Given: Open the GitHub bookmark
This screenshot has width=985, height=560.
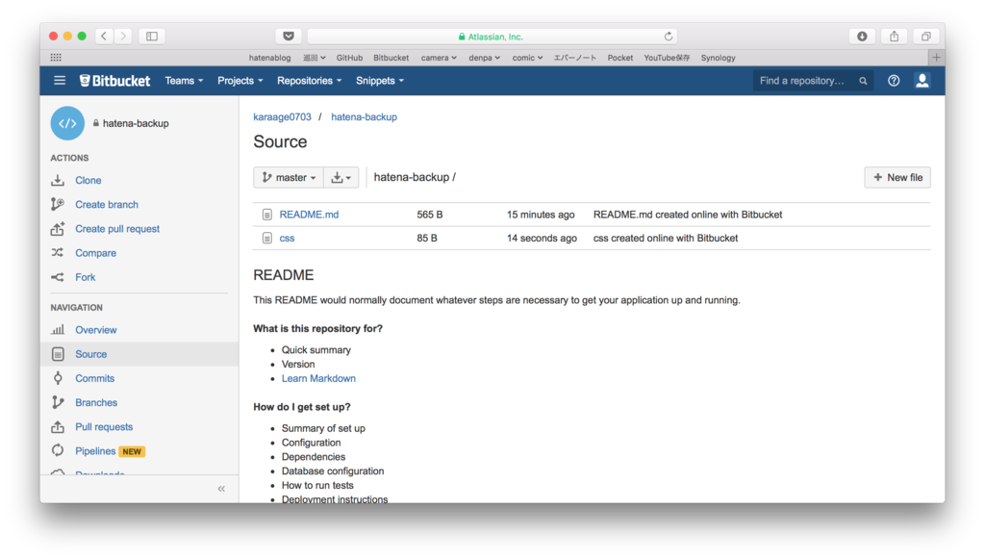Looking at the screenshot, I should (349, 57).
